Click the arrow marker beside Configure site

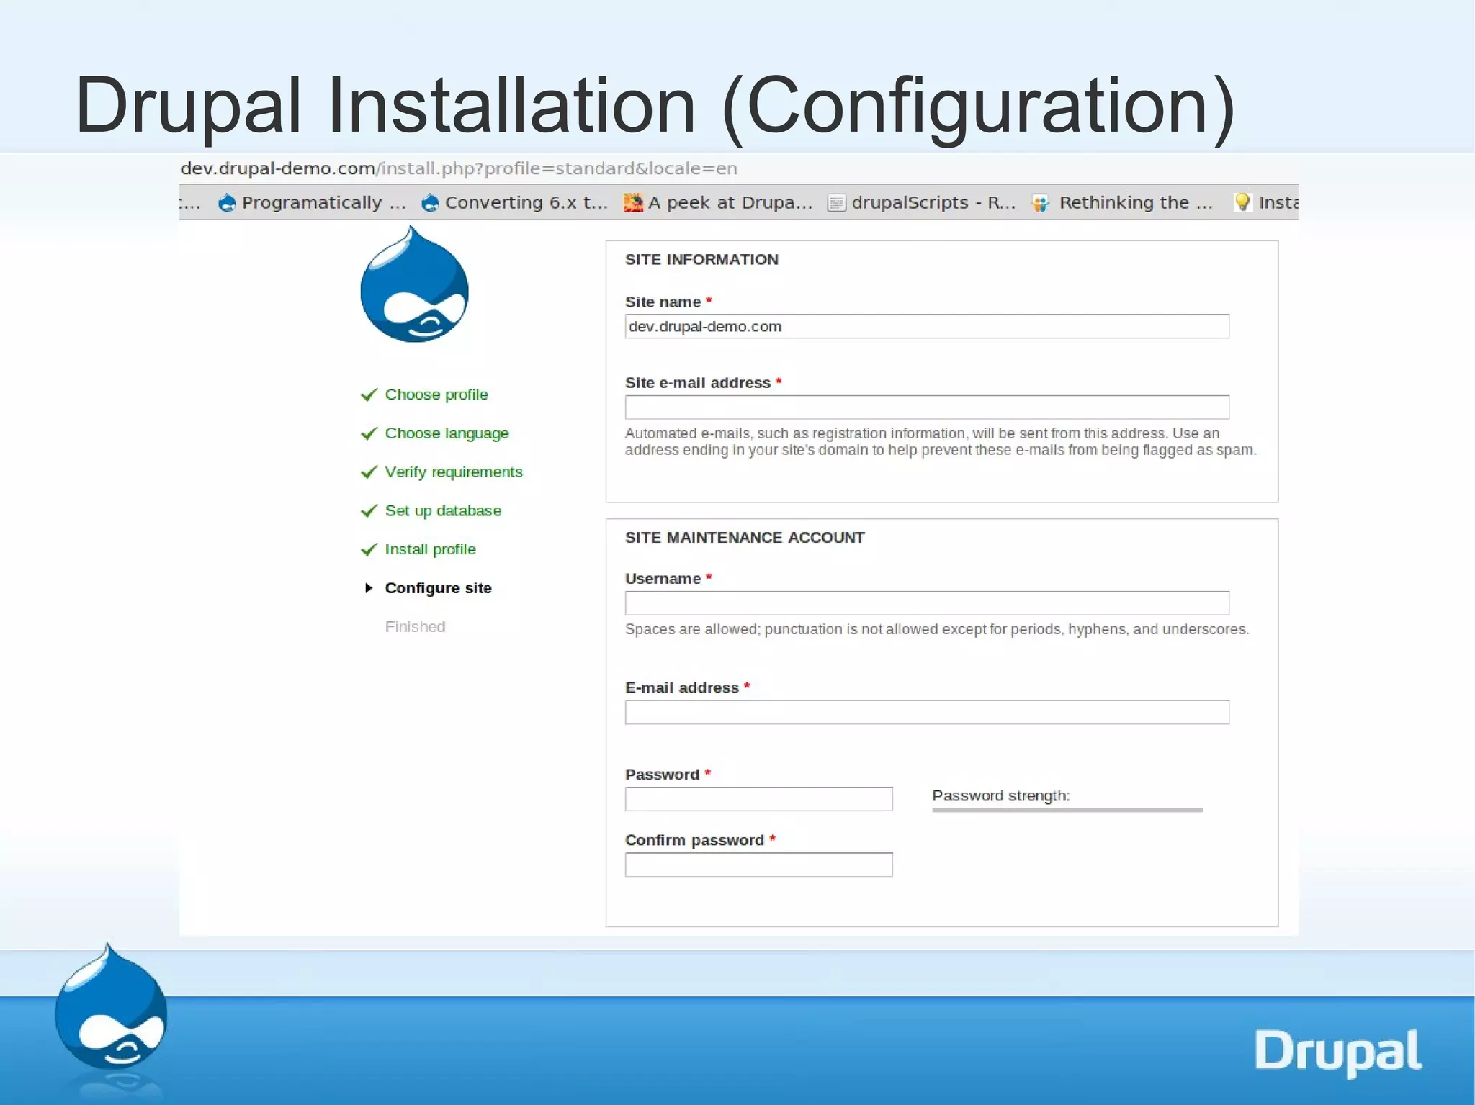(369, 588)
